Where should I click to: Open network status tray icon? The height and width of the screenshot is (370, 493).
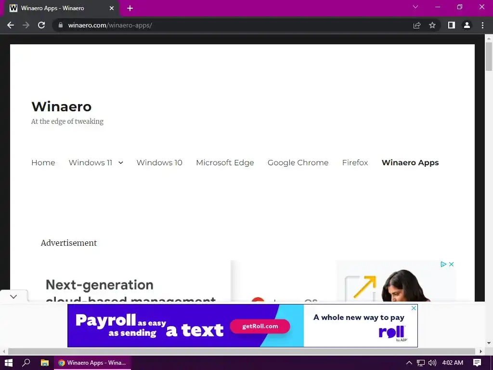tap(421, 363)
